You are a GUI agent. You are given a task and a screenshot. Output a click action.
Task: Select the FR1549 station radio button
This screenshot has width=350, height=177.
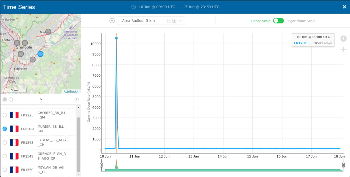click(x=5, y=156)
